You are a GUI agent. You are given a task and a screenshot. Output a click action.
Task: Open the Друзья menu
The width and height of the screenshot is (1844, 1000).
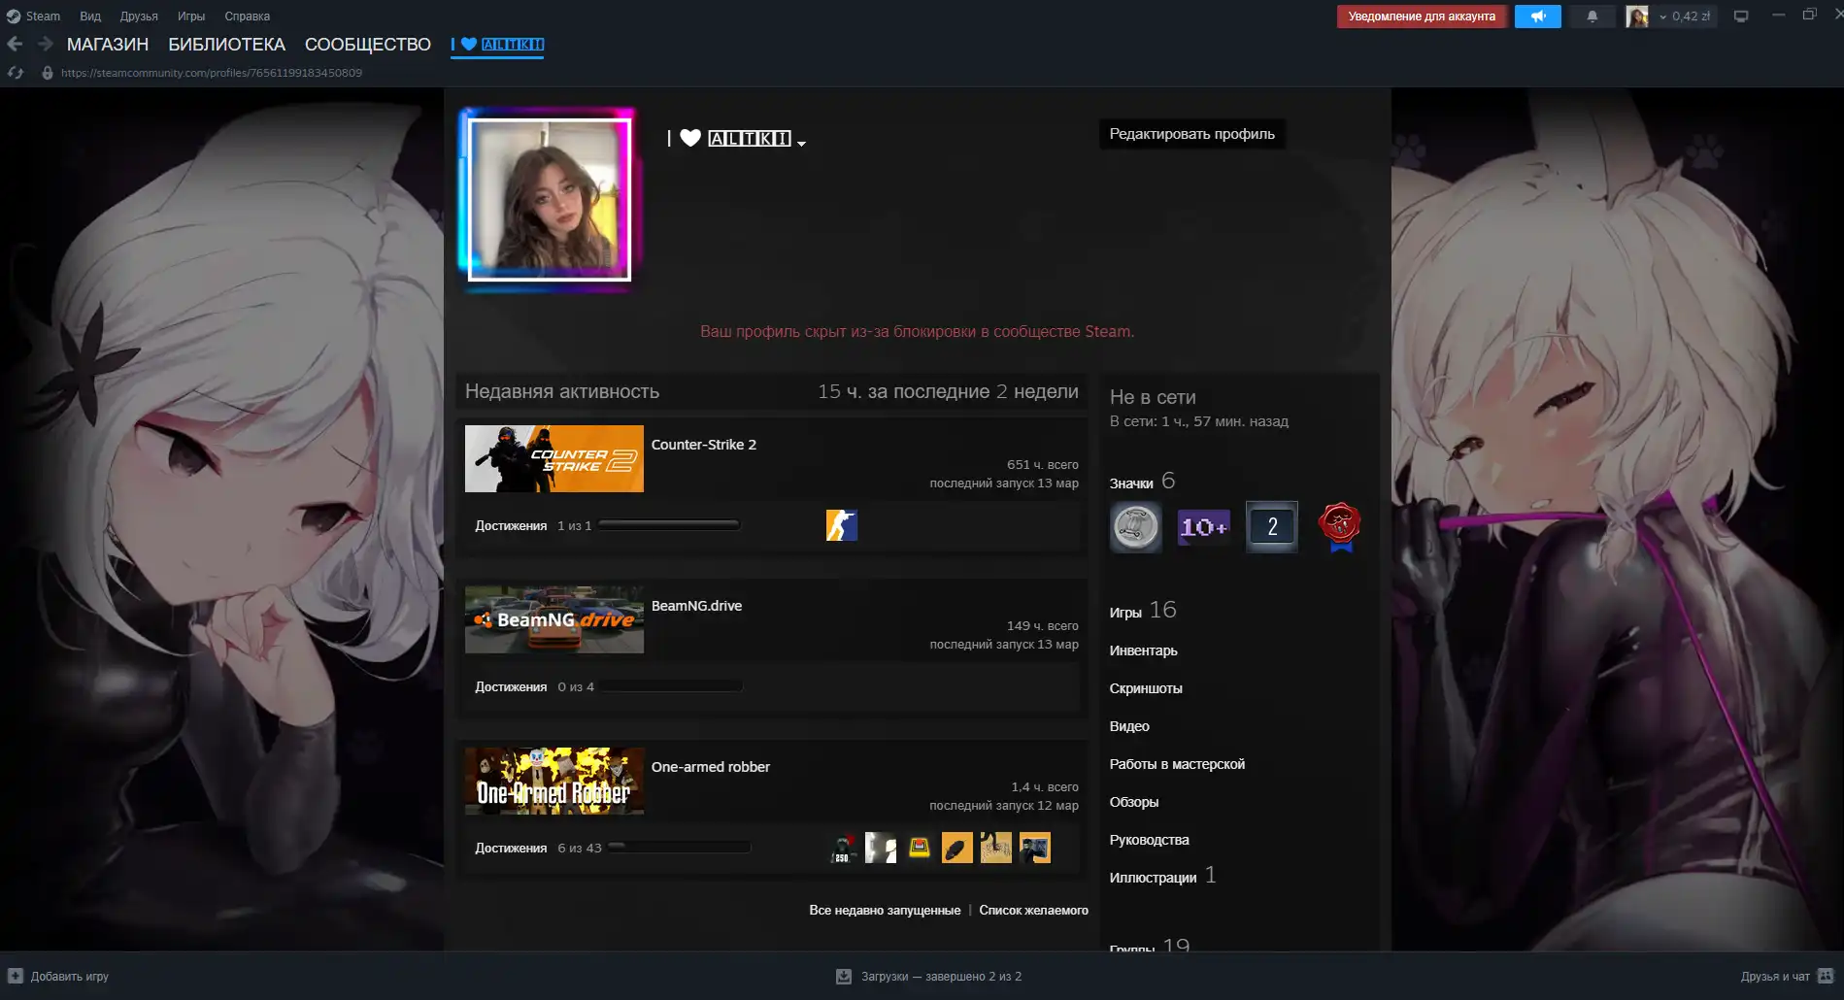(x=139, y=17)
